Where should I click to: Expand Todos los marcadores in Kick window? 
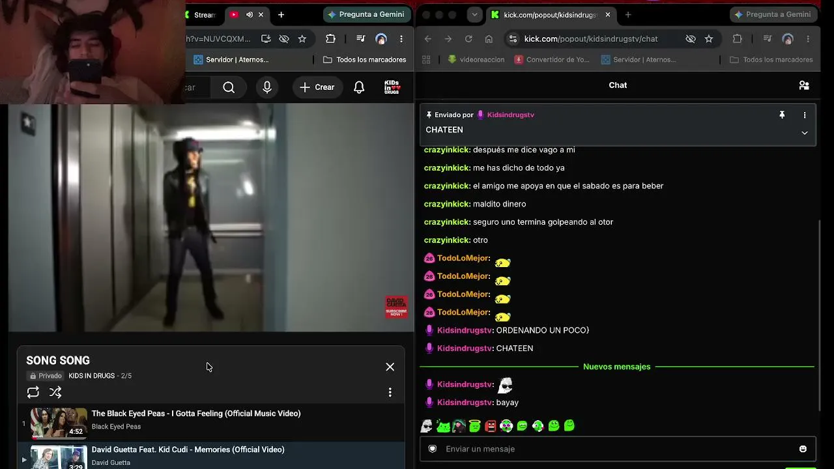pos(771,60)
